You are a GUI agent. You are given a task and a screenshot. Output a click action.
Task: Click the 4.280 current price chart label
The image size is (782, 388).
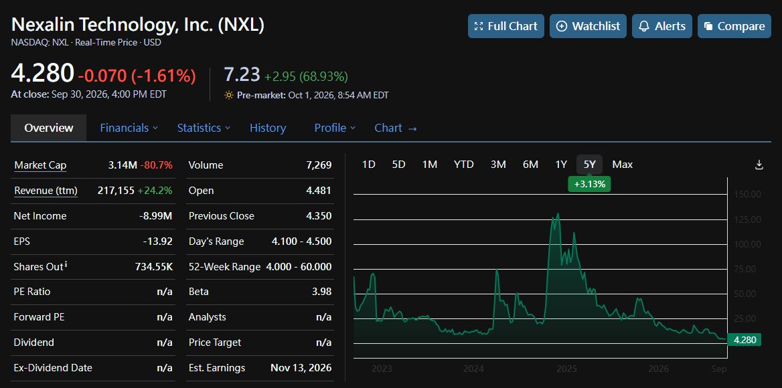point(744,341)
